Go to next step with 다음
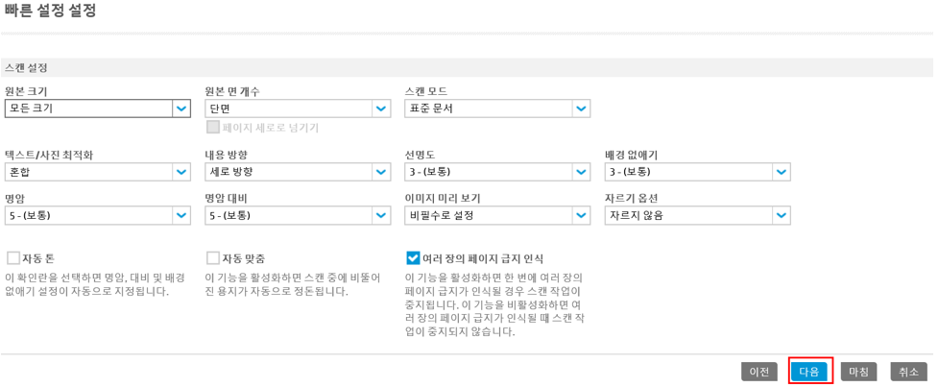This screenshot has width=939, height=387. click(x=809, y=372)
